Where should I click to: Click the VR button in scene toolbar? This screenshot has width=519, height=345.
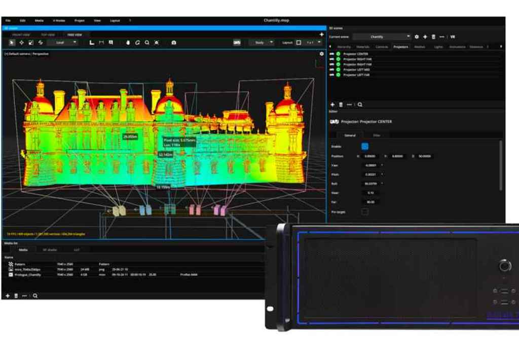point(453,37)
